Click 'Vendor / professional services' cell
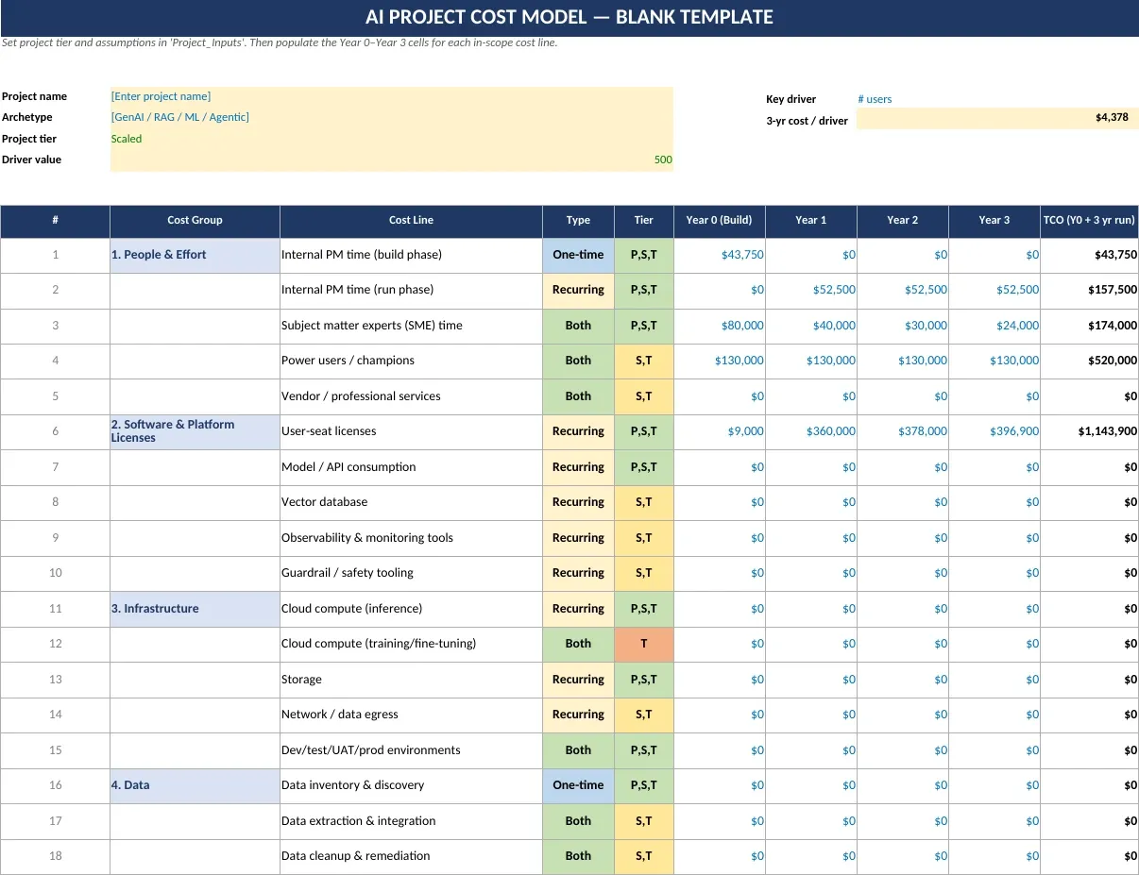Screen dimensions: 1139x875 (x=411, y=396)
